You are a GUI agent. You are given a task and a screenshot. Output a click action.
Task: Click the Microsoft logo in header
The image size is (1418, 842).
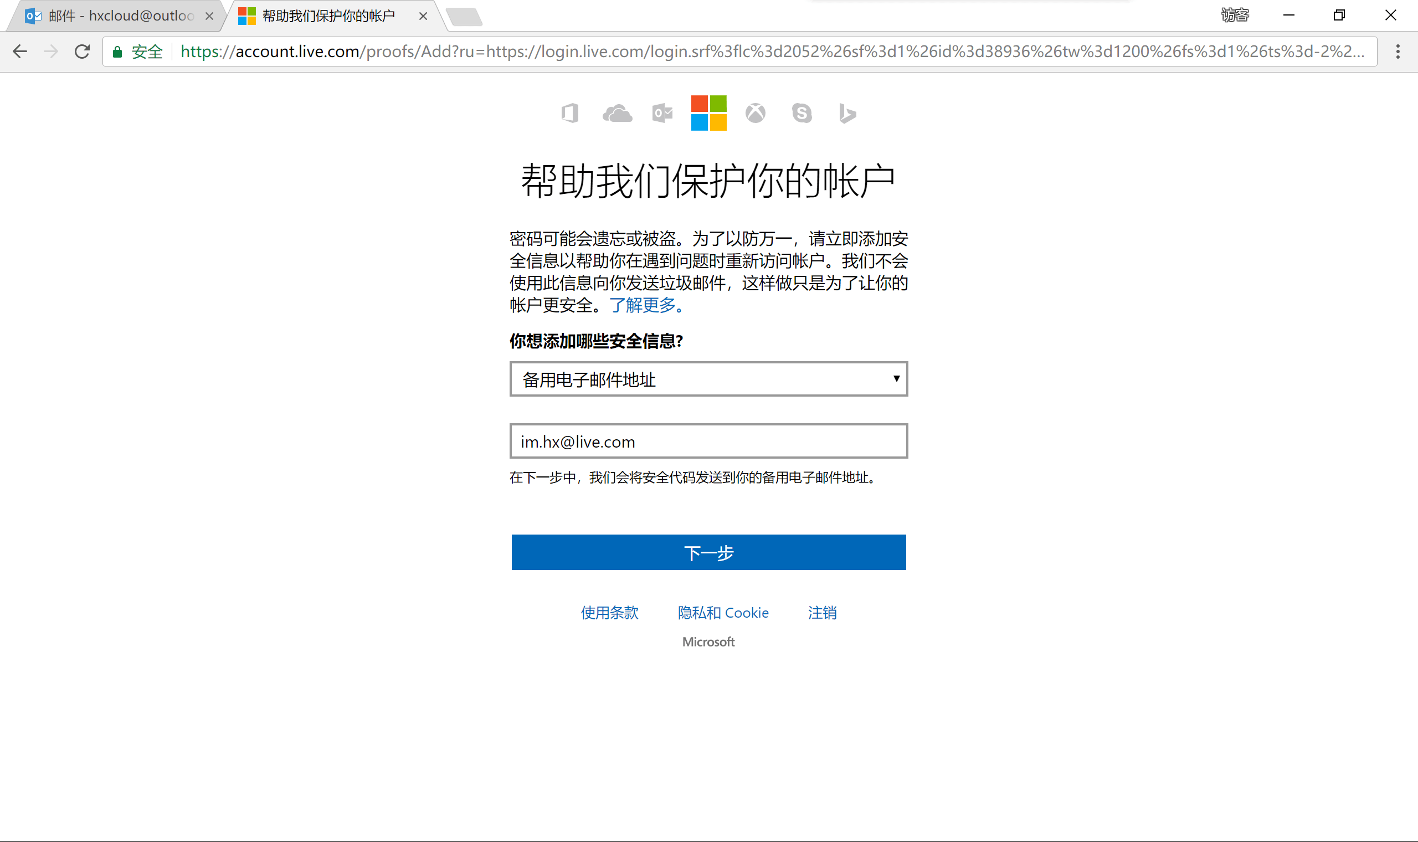point(708,113)
